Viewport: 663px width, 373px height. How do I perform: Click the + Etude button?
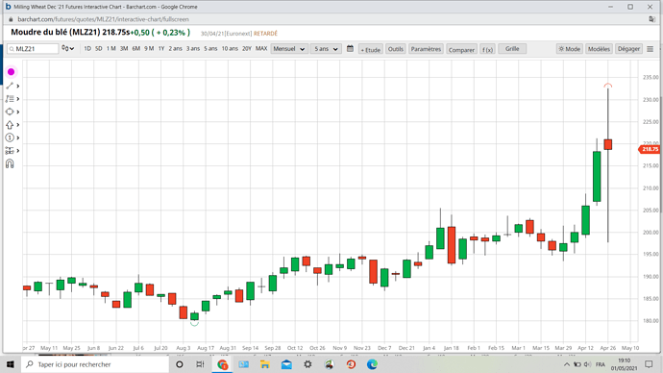click(x=370, y=49)
